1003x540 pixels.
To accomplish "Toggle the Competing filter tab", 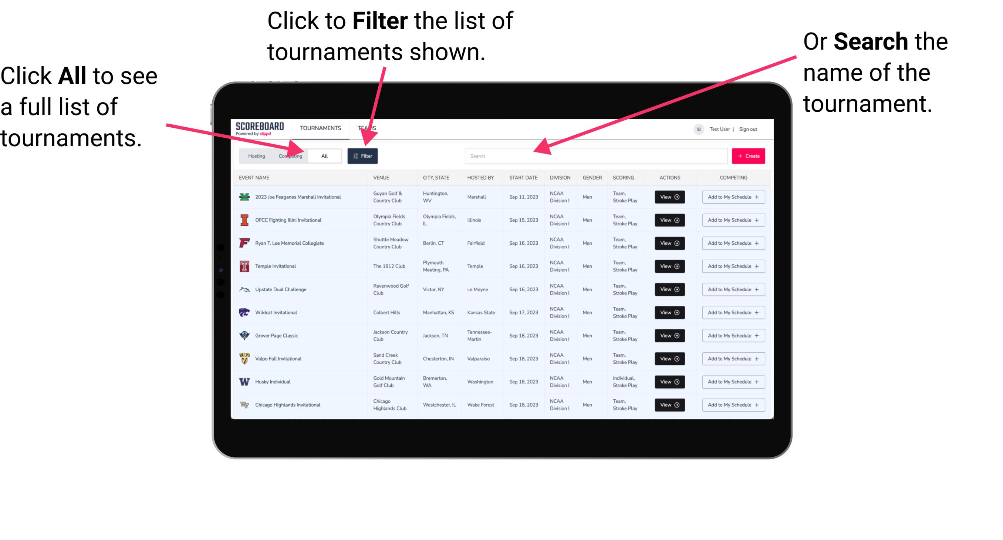I will [x=289, y=155].
